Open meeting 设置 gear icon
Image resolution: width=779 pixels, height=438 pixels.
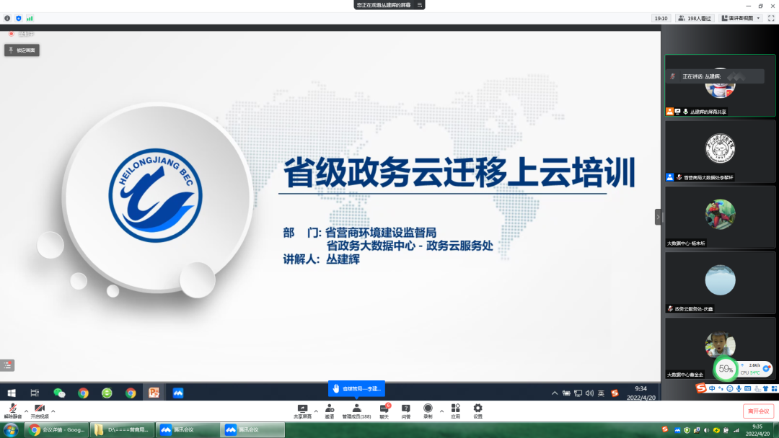[477, 411]
